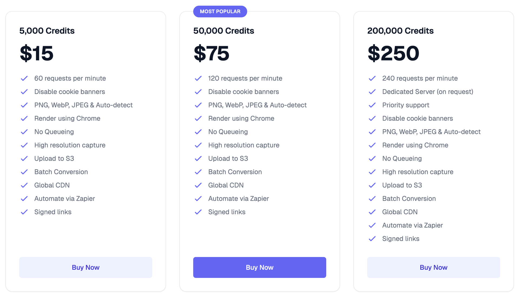519x299 pixels.
Task: Click the MOST POPULAR badge
Action: click(220, 11)
